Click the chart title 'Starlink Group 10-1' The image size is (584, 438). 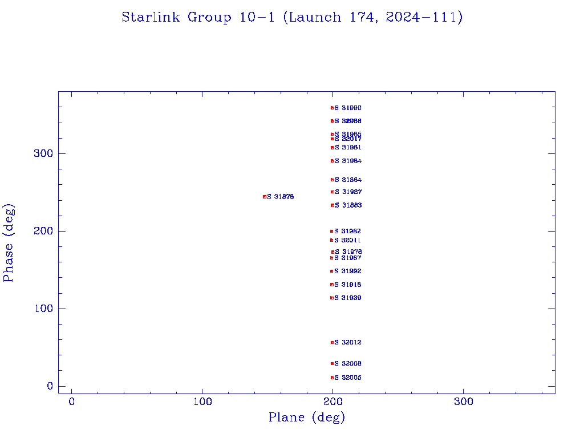pyautogui.click(x=198, y=17)
